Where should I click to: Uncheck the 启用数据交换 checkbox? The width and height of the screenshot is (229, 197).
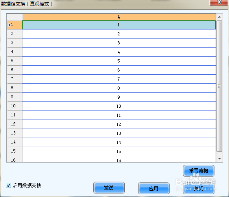click(8, 186)
